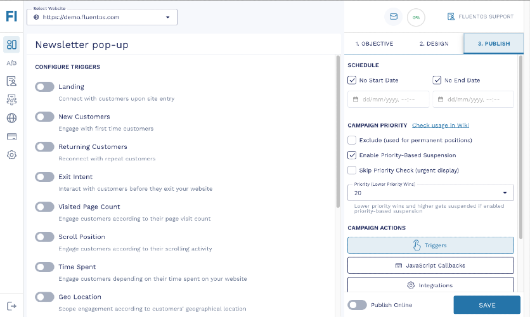The width and height of the screenshot is (530, 317).
Task: Switch to the 2. Design tab
Action: pyautogui.click(x=434, y=44)
